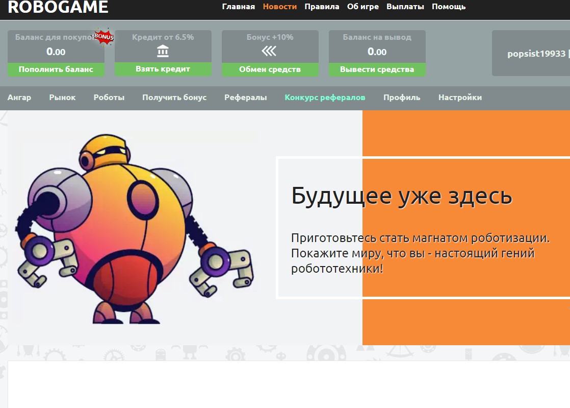Click the double-chevron exchange bonus icon
The image size is (570, 408).
[x=269, y=51]
